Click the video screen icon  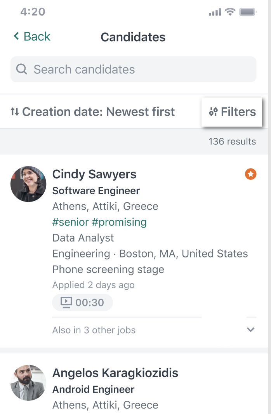[x=66, y=302]
